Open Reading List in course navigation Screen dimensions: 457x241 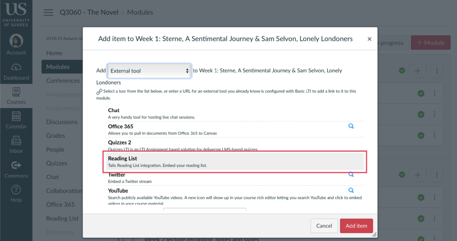pos(62,218)
